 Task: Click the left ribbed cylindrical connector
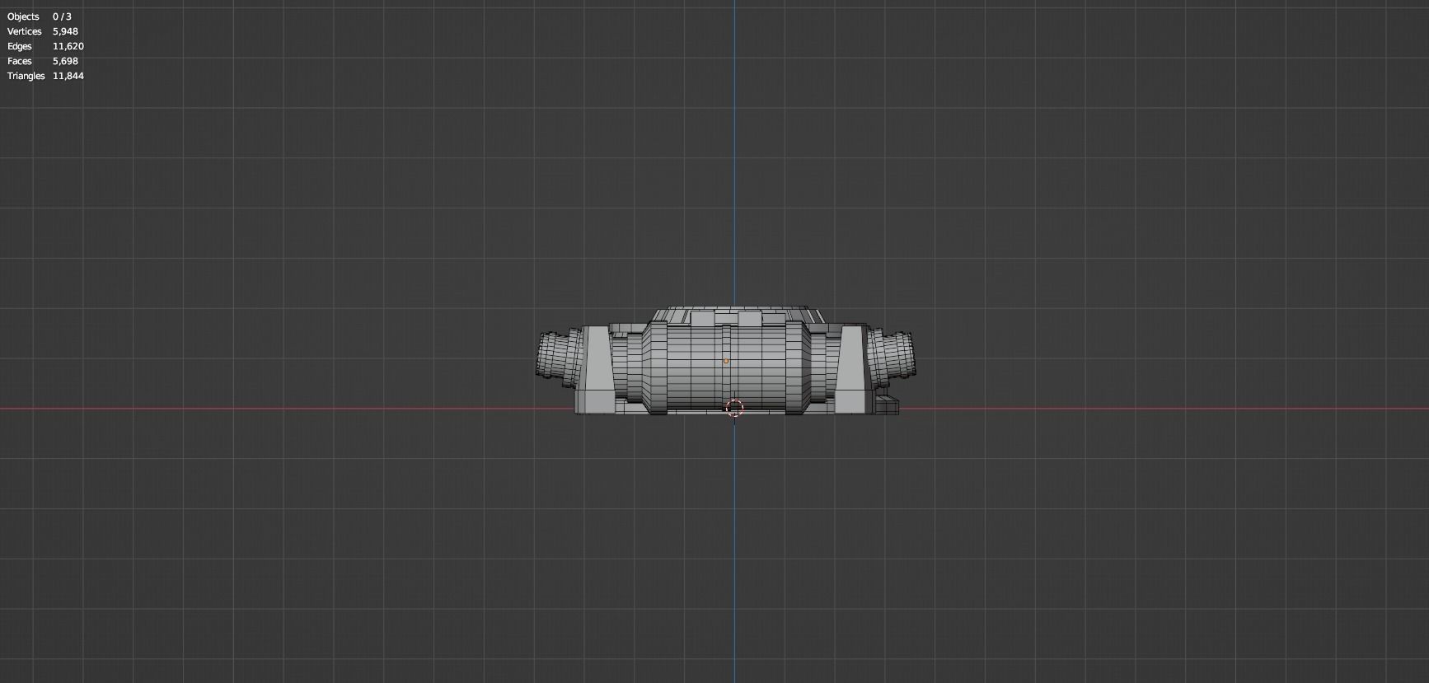coord(558,358)
